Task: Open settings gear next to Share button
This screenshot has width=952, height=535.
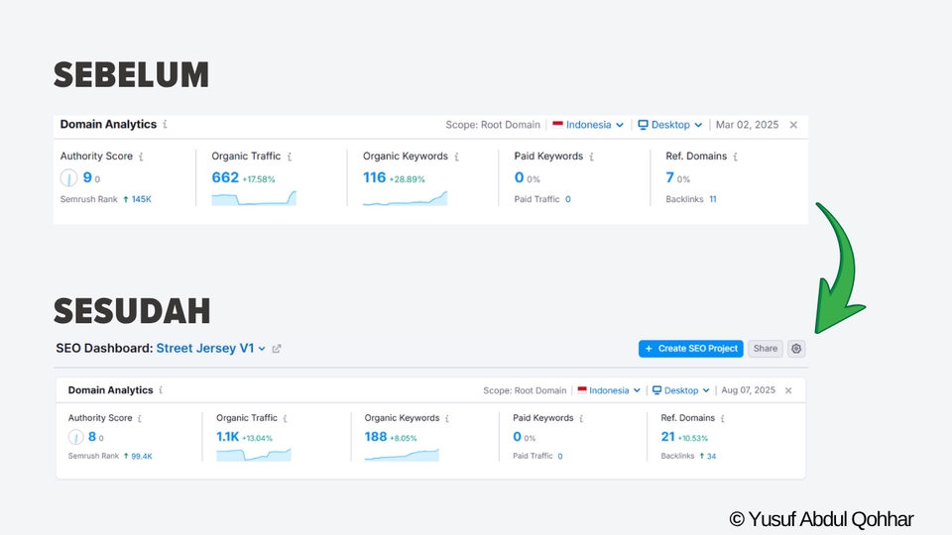Action: click(796, 349)
